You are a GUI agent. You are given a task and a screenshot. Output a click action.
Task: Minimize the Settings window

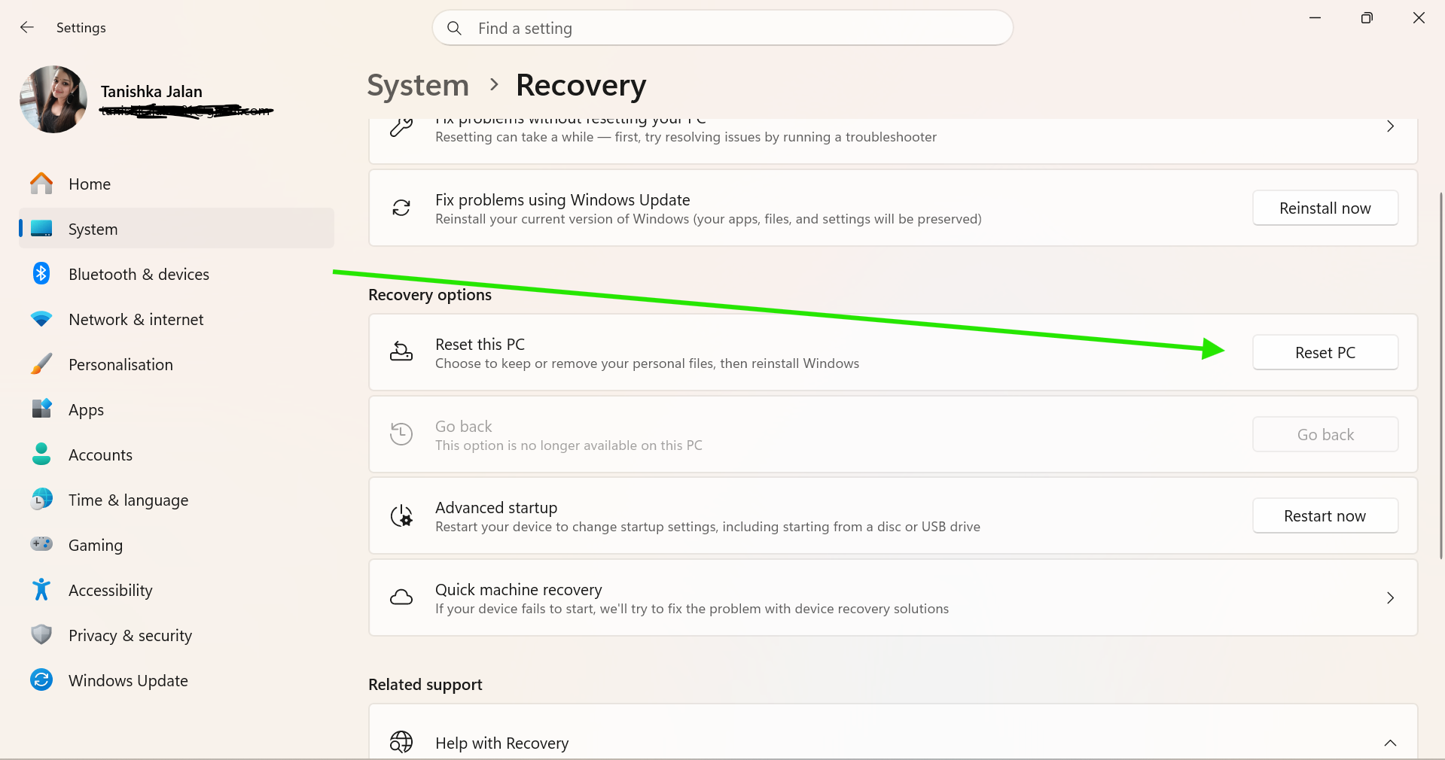1315,18
